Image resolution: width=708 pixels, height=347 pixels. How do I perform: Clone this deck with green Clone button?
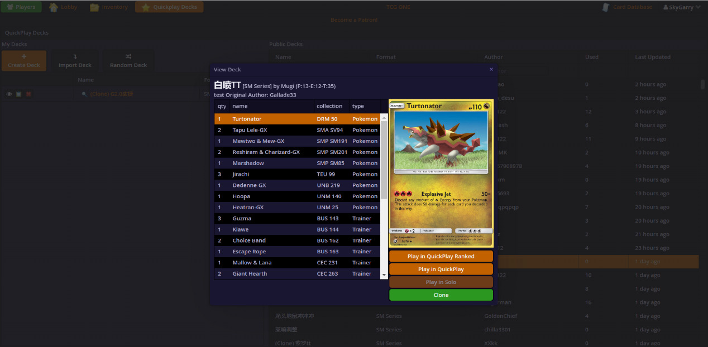441,295
